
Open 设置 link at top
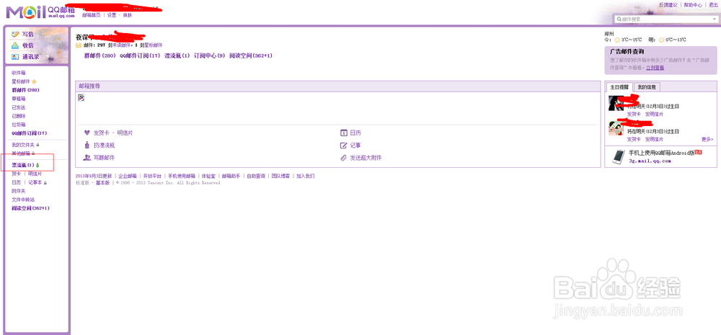click(112, 14)
